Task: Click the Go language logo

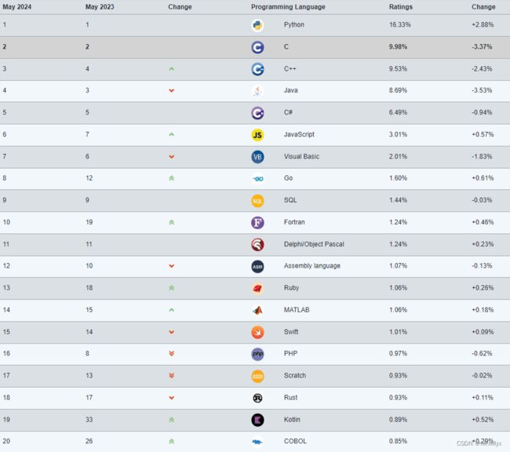Action: [x=258, y=179]
